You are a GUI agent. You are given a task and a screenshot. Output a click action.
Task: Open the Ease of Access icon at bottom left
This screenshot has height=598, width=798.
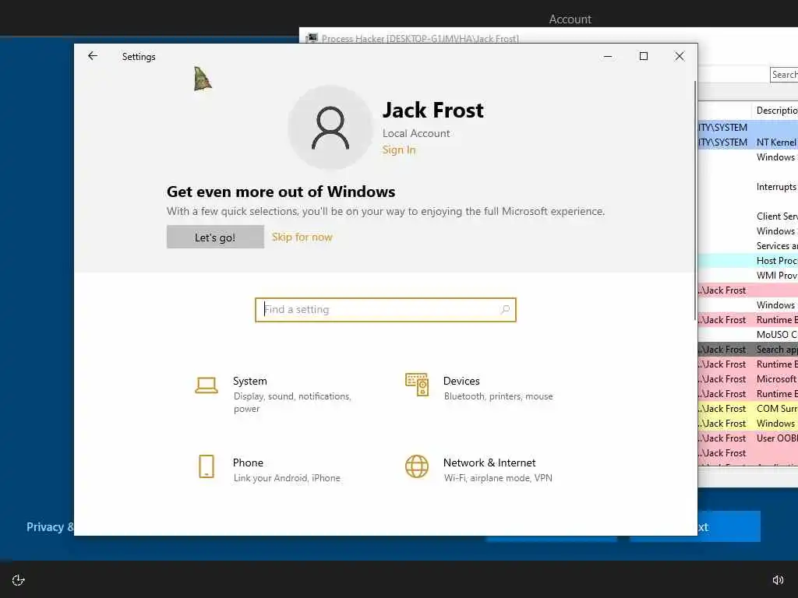[19, 579]
